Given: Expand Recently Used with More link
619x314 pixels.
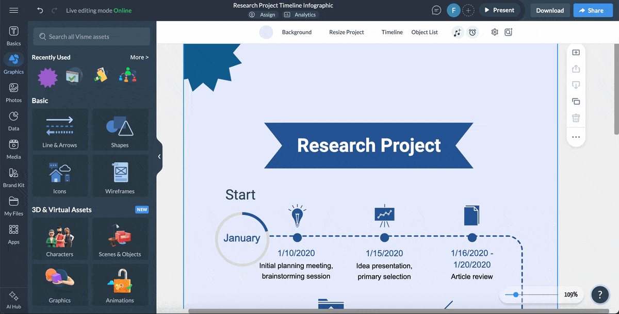Looking at the screenshot, I should tap(139, 57).
